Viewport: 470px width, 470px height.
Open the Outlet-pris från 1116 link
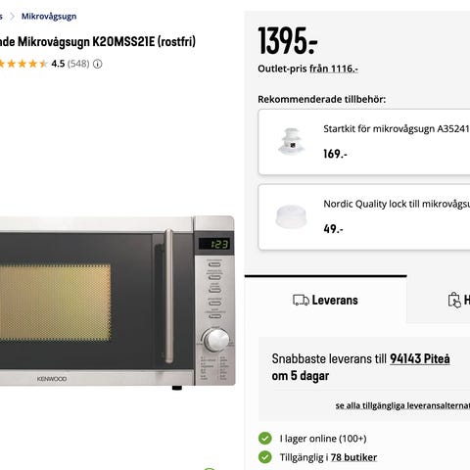pyautogui.click(x=307, y=69)
